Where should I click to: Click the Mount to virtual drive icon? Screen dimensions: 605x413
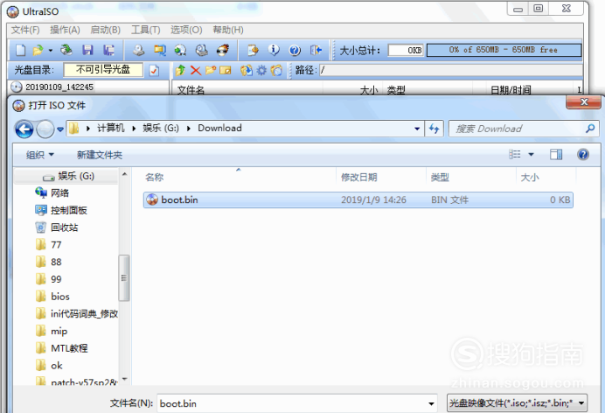(x=201, y=50)
